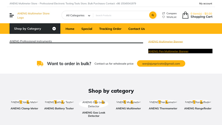The width and height of the screenshot is (222, 125).
Task: Click the ANENG Multimeter Store Logo
Action: pos(33,15)
